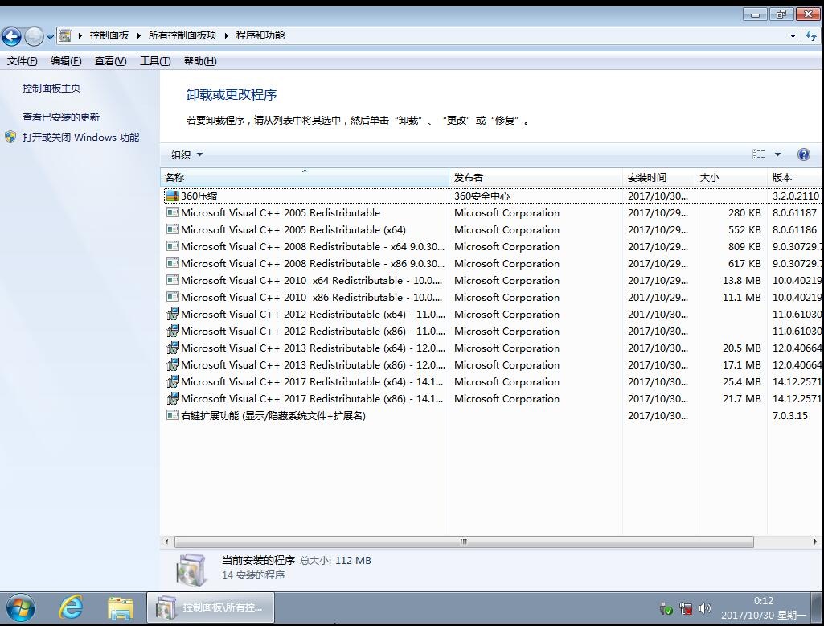
Task: Select Visual C++ 2005 Redistributable icon (280 KB row)
Action: (172, 212)
